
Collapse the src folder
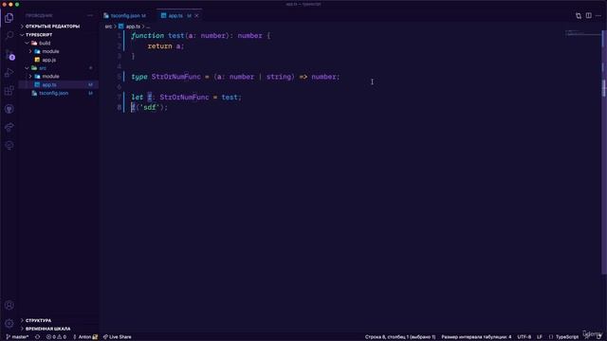pos(42,68)
